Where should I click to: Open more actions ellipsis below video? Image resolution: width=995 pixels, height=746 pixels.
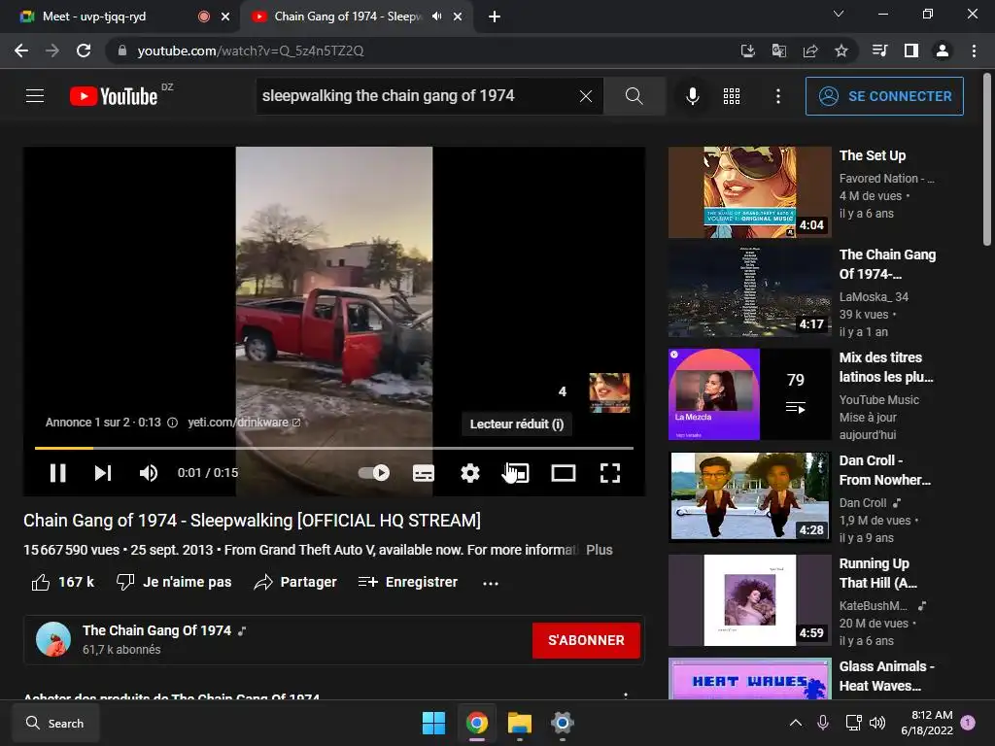pyautogui.click(x=491, y=583)
